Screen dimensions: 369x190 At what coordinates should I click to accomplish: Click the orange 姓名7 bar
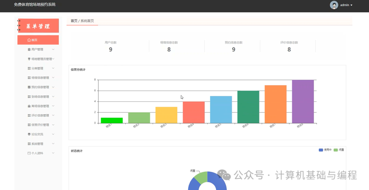click(276, 104)
